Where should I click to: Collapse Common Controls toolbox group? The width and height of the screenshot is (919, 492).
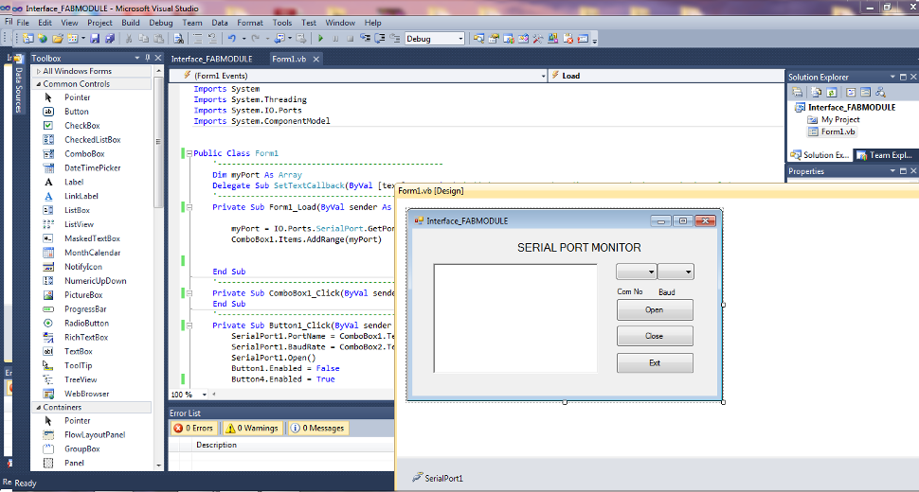pos(39,84)
